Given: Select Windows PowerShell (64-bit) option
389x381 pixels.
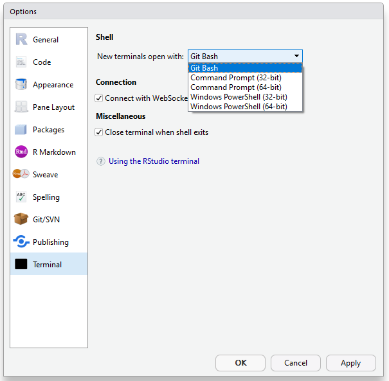Looking at the screenshot, I should (x=239, y=107).
